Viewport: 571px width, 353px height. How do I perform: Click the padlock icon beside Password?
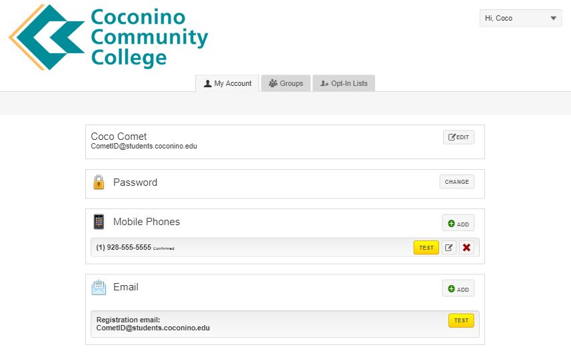click(x=99, y=182)
